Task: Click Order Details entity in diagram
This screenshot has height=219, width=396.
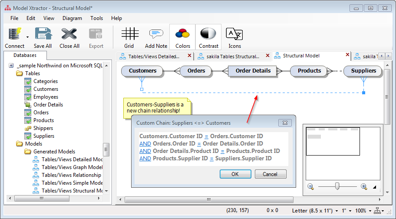Action: tap(253, 71)
